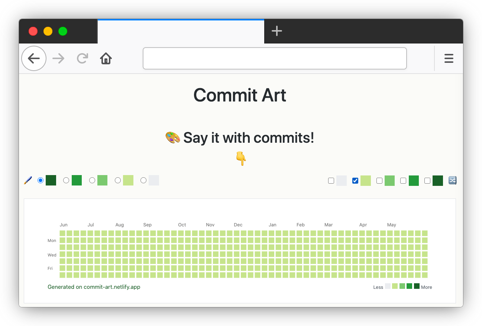Click the browser forward arrow
This screenshot has height=326, width=482.
pos(58,58)
